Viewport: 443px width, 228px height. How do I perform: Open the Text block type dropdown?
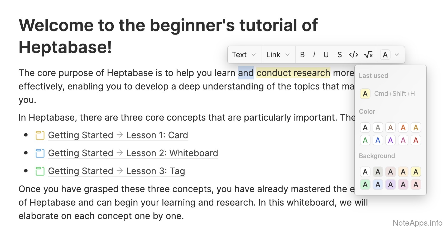244,55
